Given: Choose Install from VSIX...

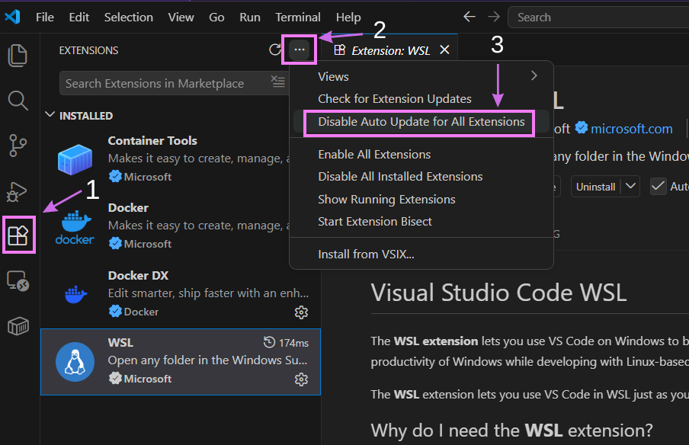Looking at the screenshot, I should pyautogui.click(x=421, y=255).
